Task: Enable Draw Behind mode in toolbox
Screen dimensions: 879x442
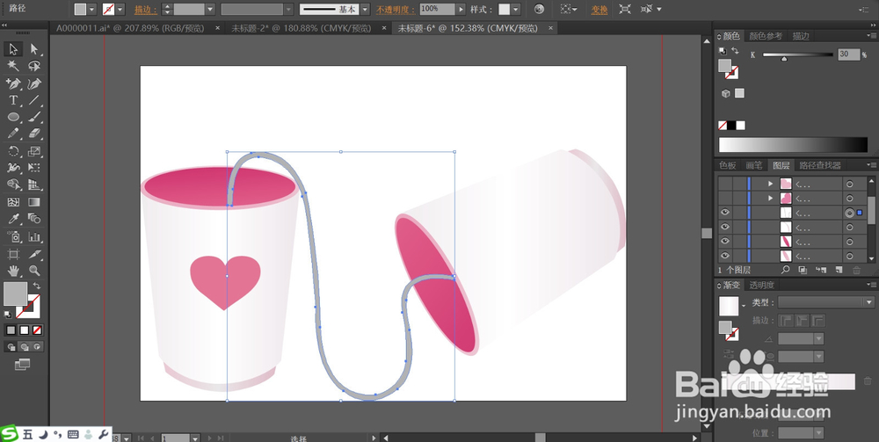Action: [24, 347]
